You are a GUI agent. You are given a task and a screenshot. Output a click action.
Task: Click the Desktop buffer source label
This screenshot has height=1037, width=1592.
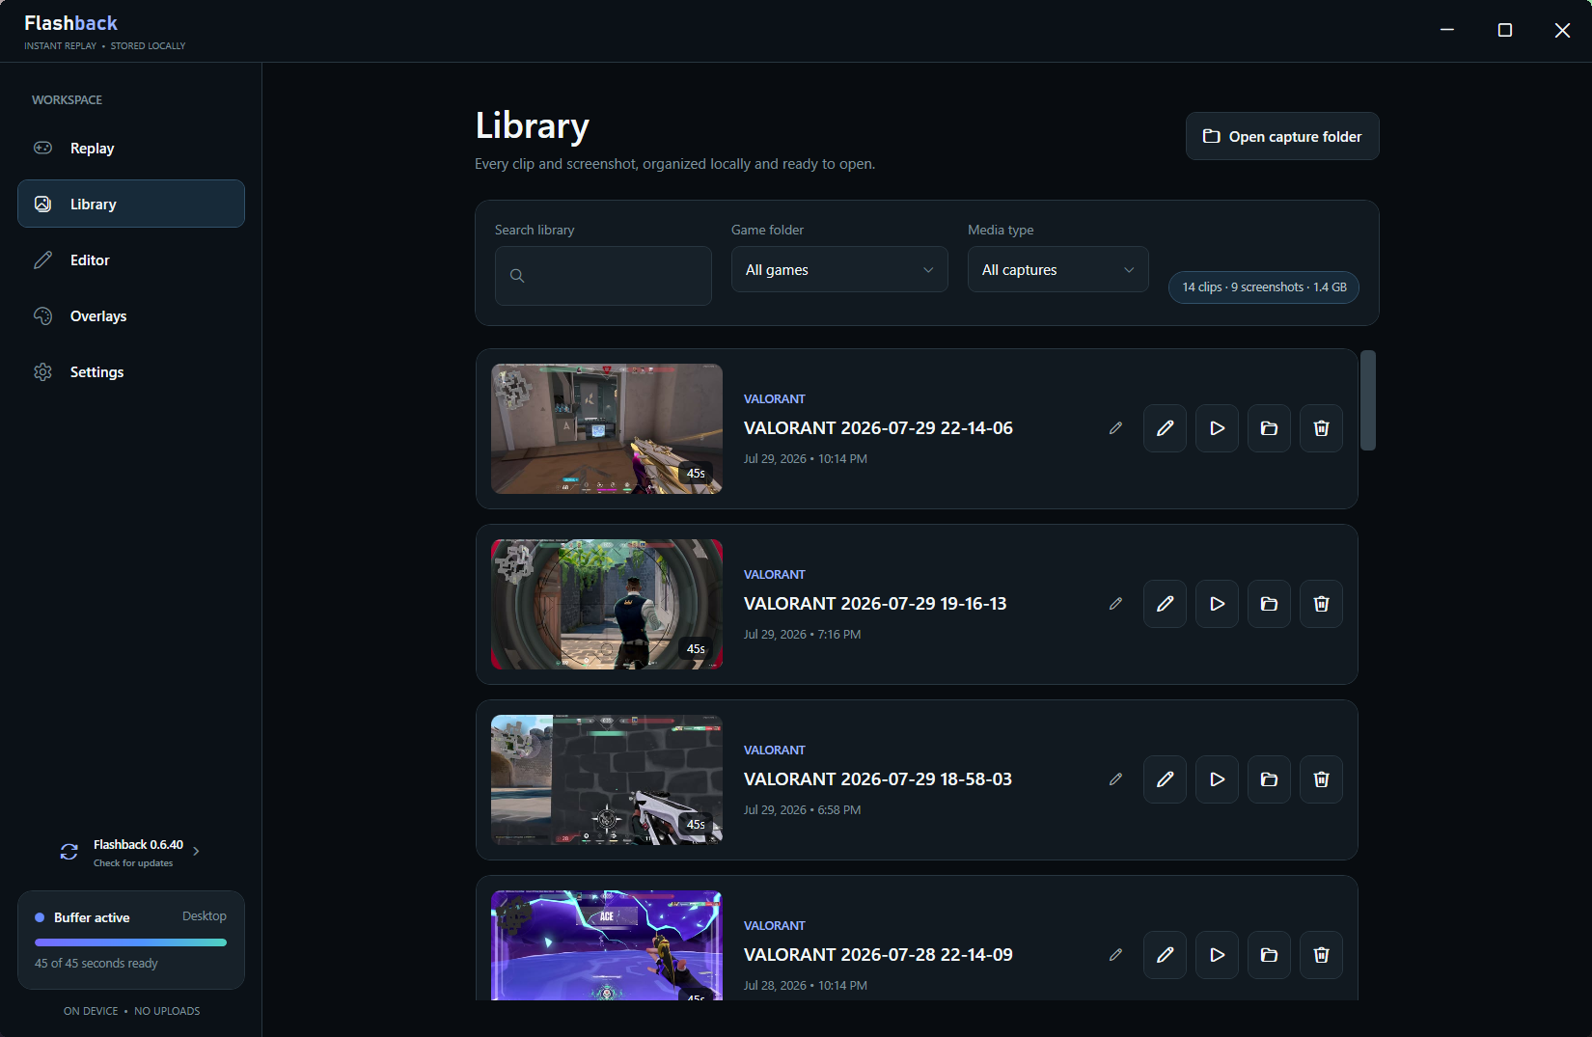[205, 916]
